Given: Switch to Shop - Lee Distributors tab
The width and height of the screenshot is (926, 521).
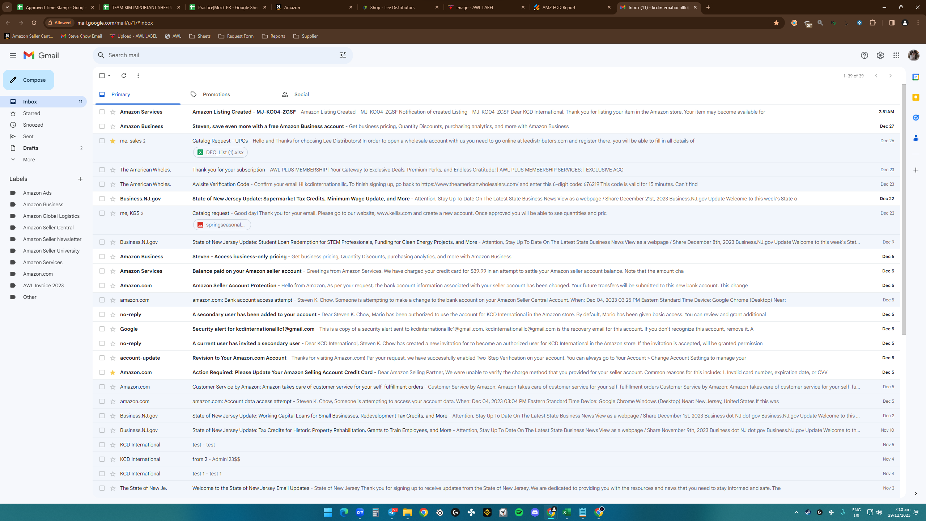Looking at the screenshot, I should tap(401, 7).
